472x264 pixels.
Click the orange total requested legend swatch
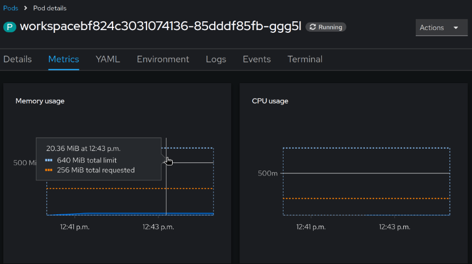(49, 170)
